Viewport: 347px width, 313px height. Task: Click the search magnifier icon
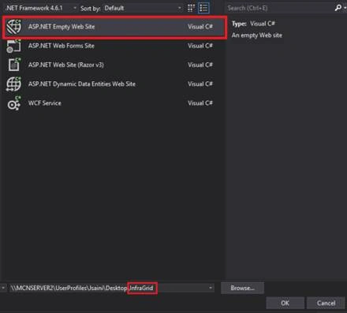point(338,8)
